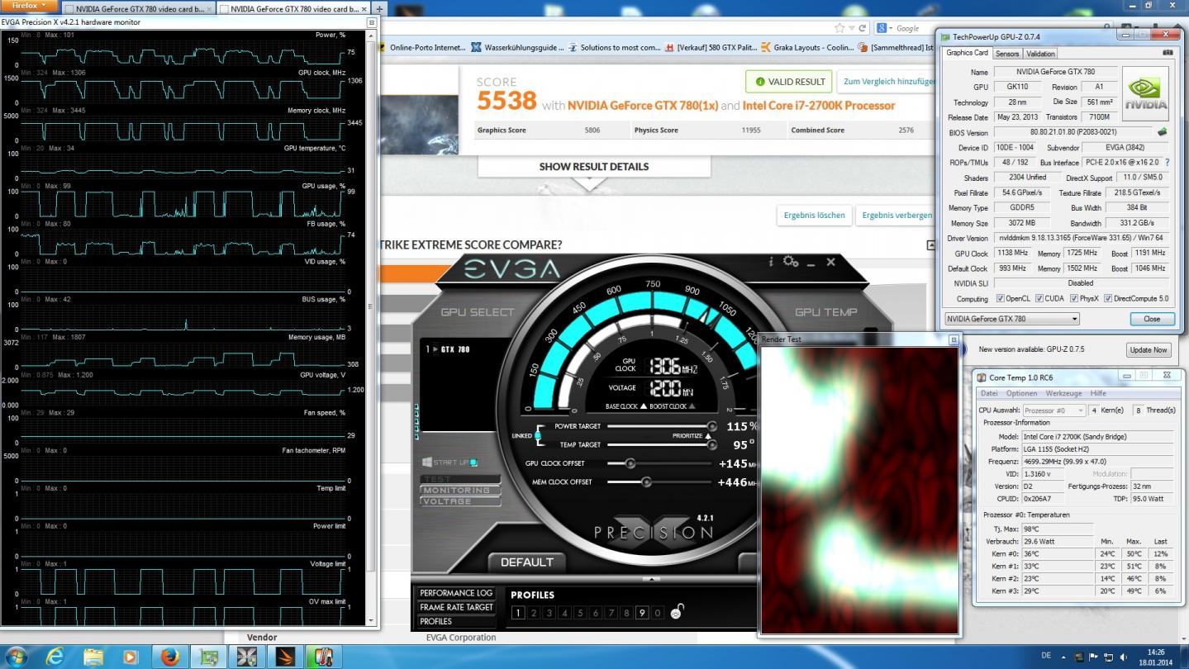Collapse Precision bottom panel arrow
This screenshot has width=1189, height=669.
coord(651,579)
